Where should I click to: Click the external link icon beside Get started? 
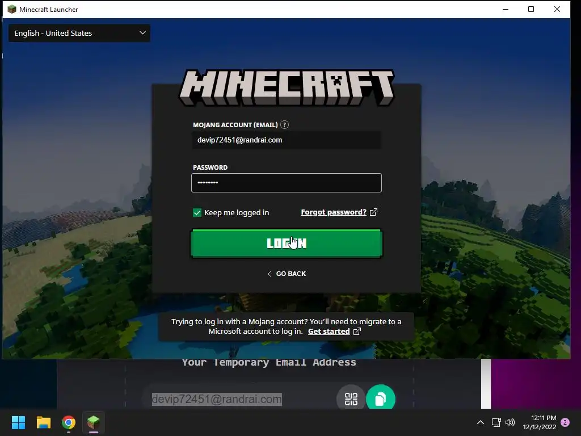tap(357, 332)
